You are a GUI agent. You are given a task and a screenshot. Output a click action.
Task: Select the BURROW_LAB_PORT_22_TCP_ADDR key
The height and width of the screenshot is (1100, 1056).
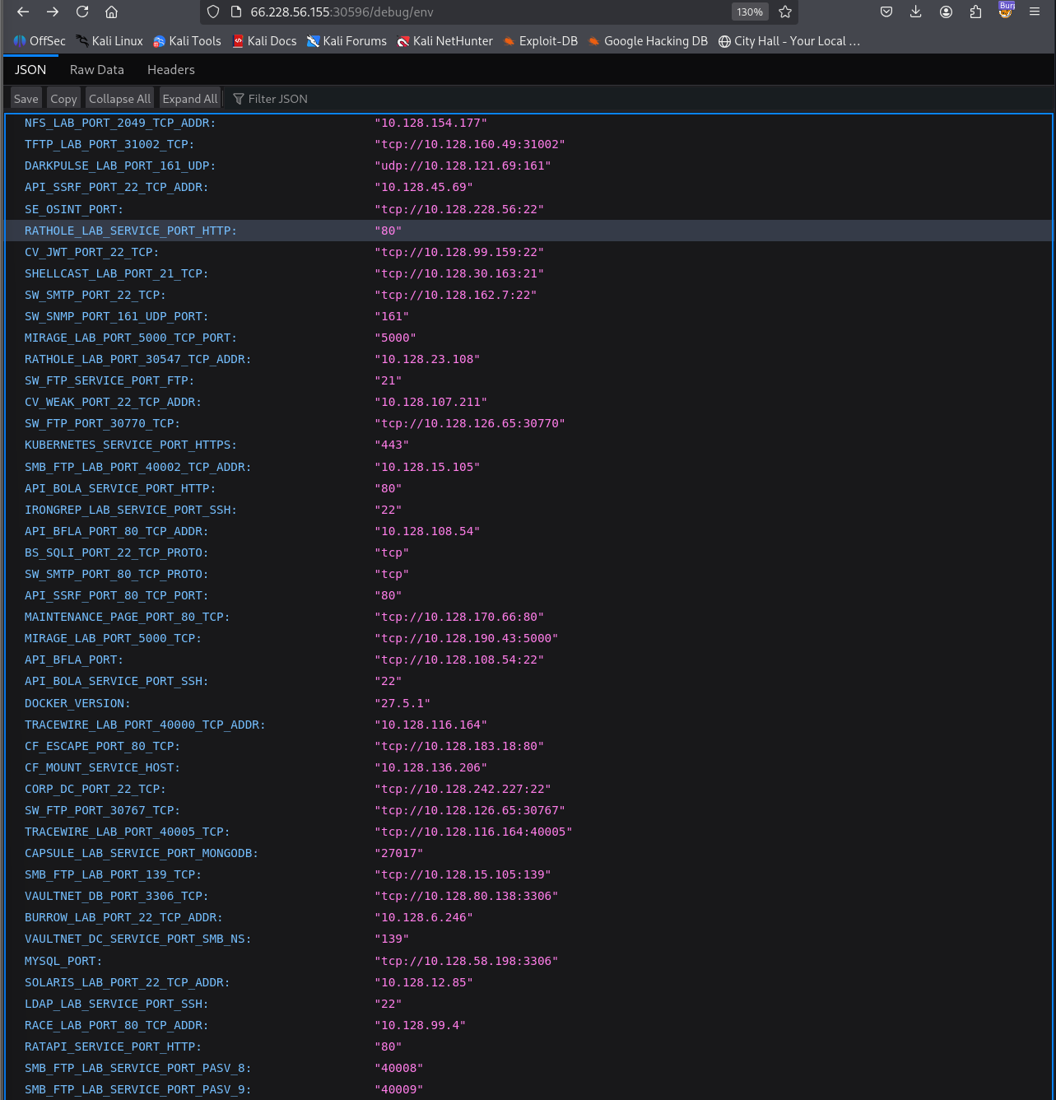coord(123,917)
